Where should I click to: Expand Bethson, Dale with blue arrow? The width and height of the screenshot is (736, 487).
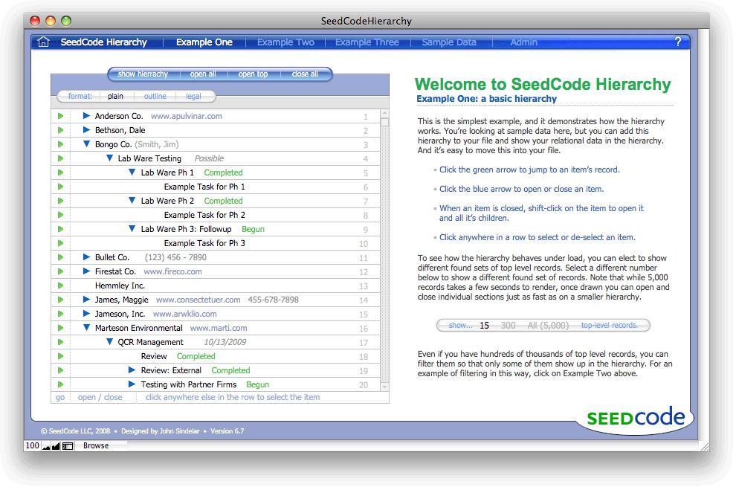86,129
